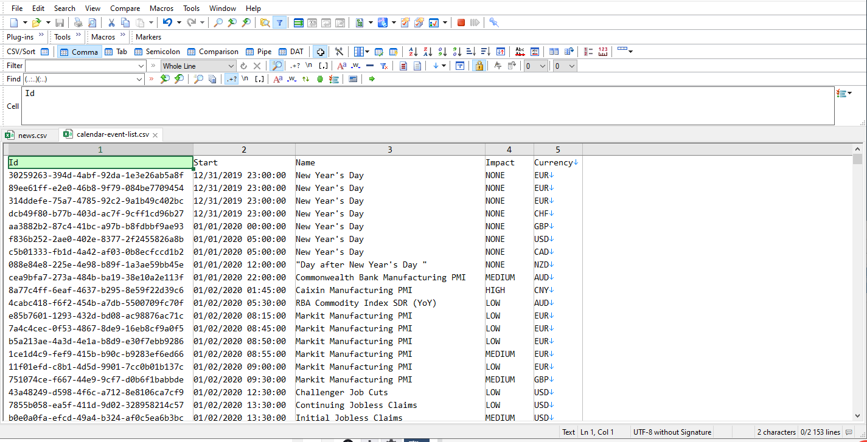Click the Sort A to Z icon
Viewport: 867px width, 442px height.
[413, 52]
